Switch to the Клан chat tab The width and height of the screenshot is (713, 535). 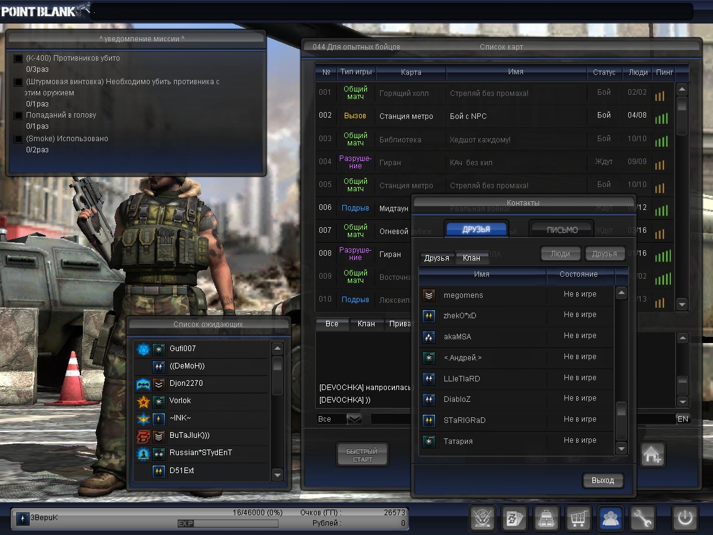(366, 323)
